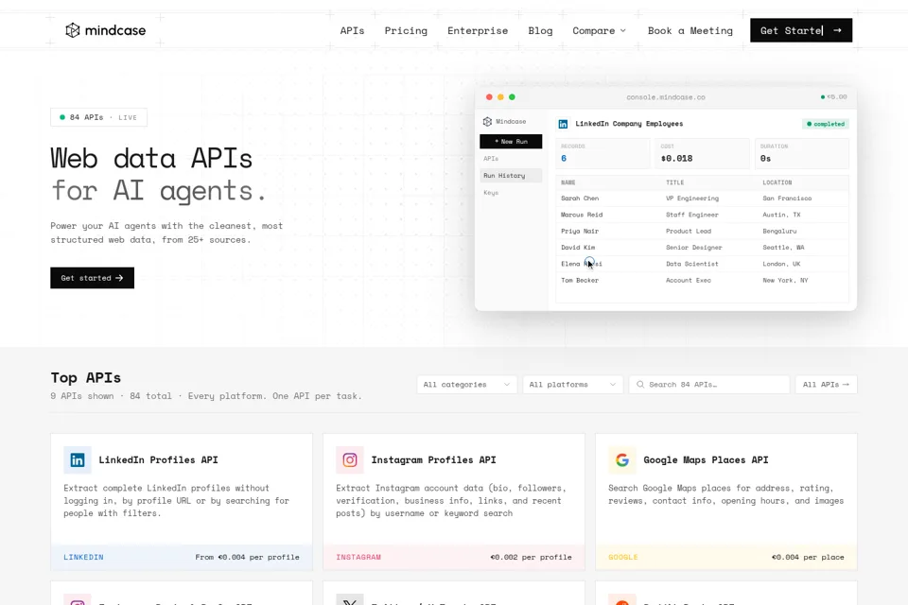Screen dimensions: 908x605
Task: Click the LOCATION column header
Action: (777, 182)
